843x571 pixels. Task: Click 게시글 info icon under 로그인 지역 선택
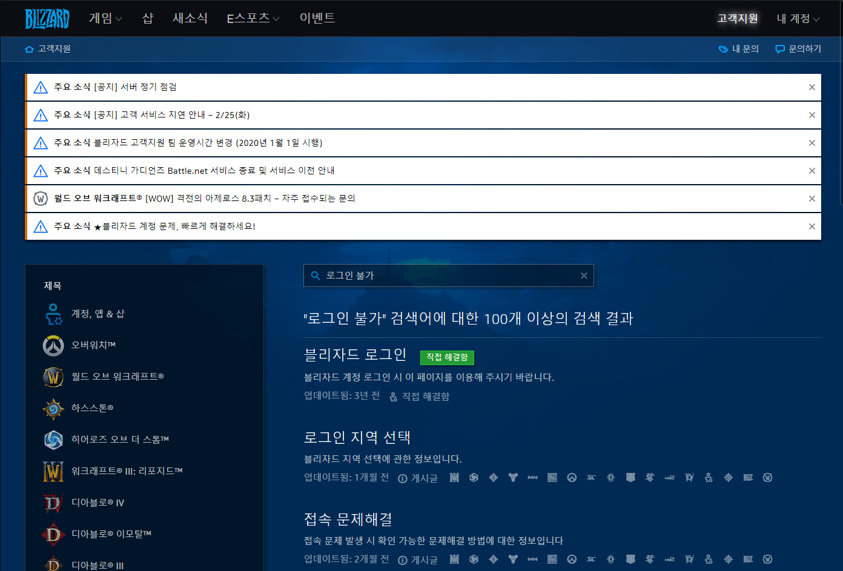click(403, 478)
